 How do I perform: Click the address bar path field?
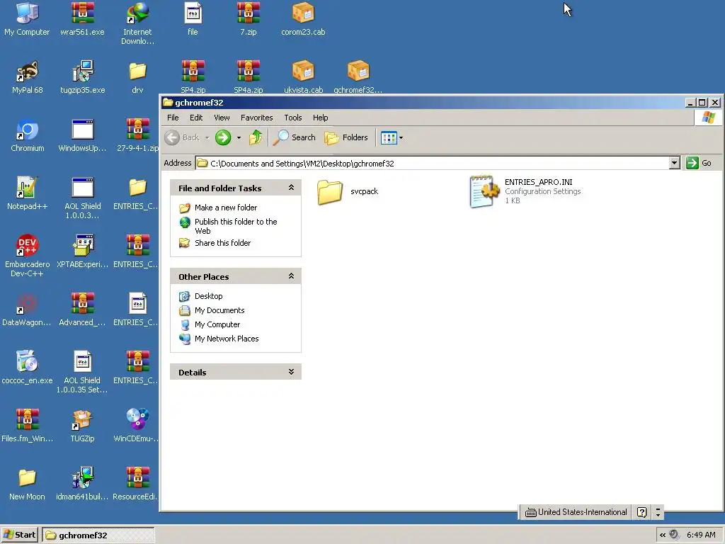click(x=433, y=163)
